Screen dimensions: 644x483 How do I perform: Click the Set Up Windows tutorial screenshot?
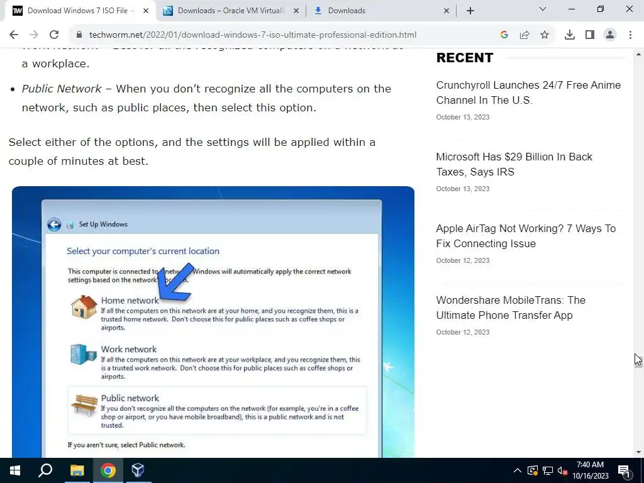(x=213, y=322)
